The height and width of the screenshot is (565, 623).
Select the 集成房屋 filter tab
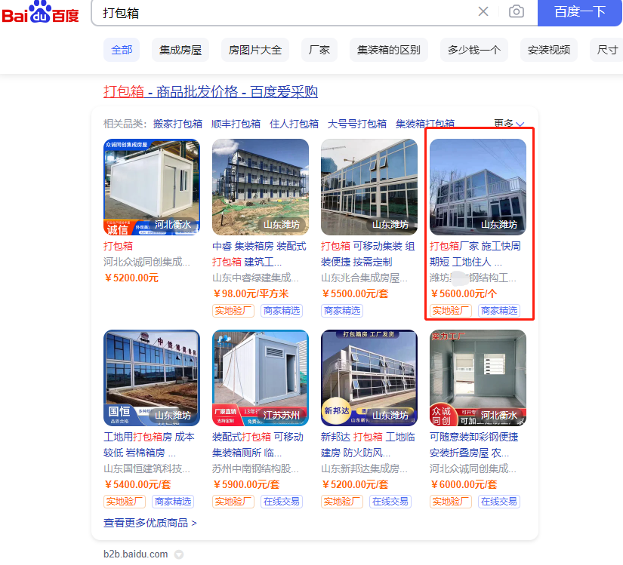click(x=180, y=50)
